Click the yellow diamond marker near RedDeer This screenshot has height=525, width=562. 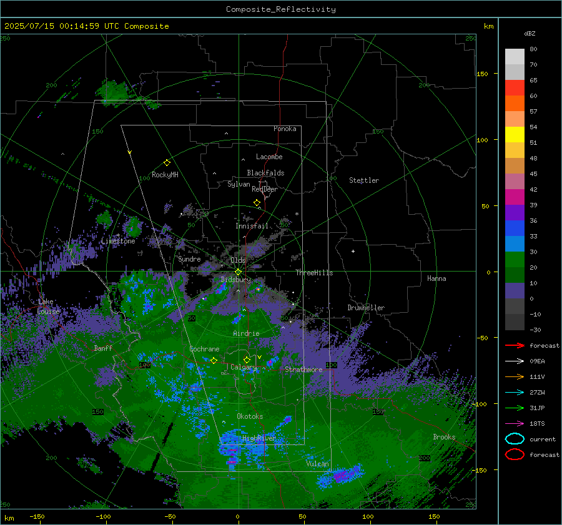[257, 203]
